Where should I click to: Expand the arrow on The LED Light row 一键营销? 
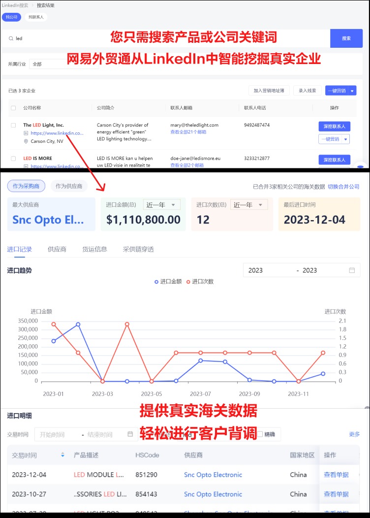pos(345,139)
